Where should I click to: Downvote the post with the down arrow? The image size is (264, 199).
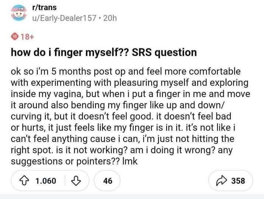tap(76, 181)
